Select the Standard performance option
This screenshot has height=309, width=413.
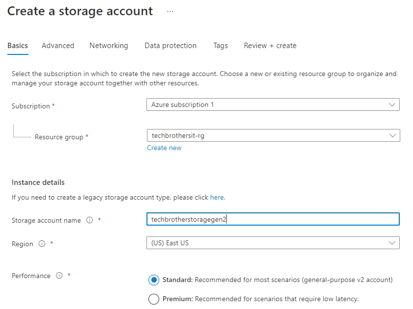(154, 280)
